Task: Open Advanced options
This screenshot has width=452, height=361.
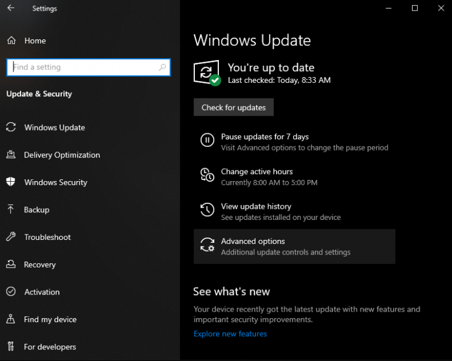Action: tap(294, 246)
